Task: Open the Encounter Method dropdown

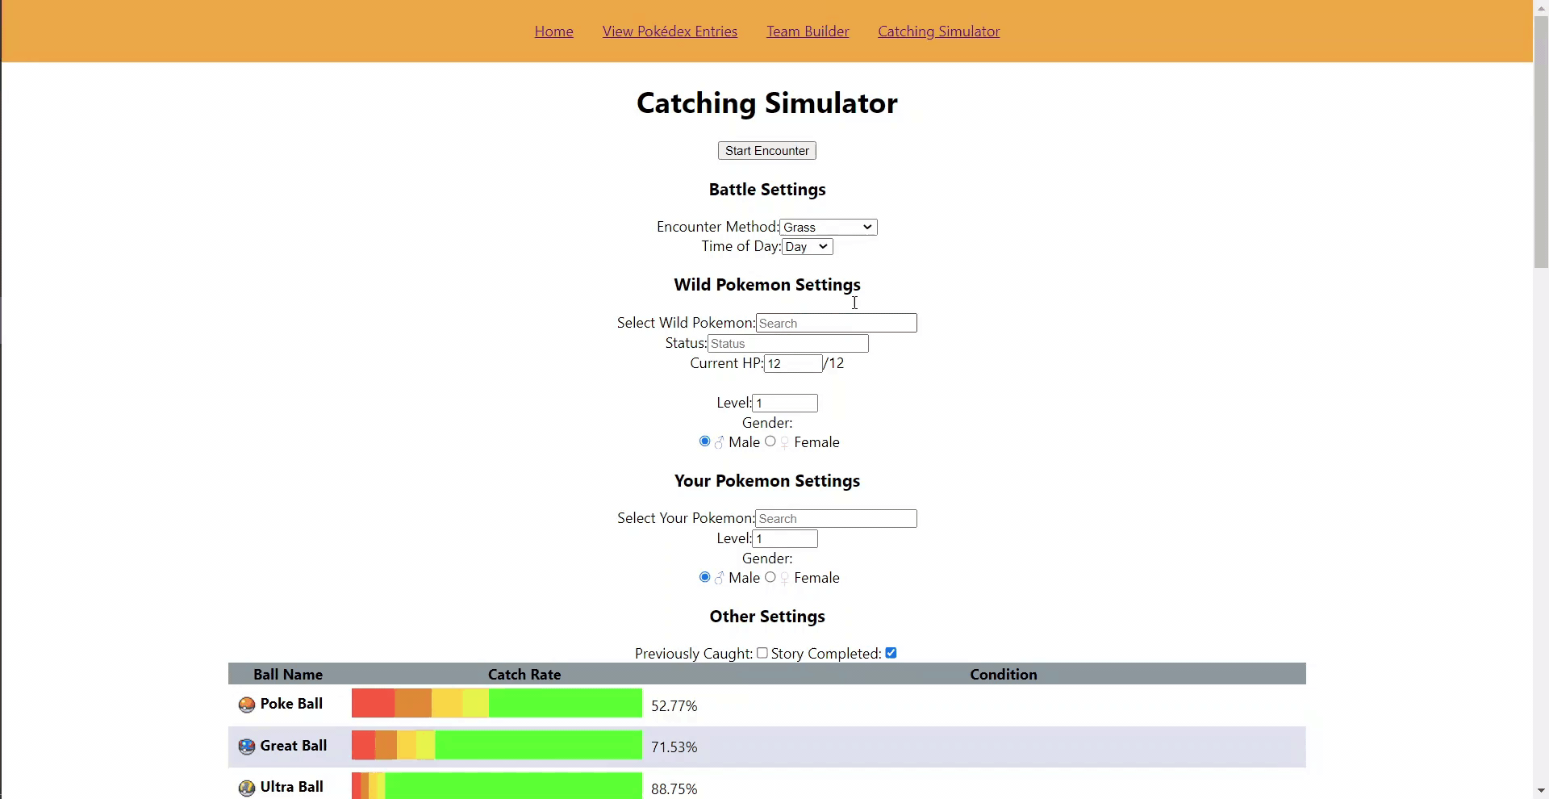Action: click(x=826, y=227)
